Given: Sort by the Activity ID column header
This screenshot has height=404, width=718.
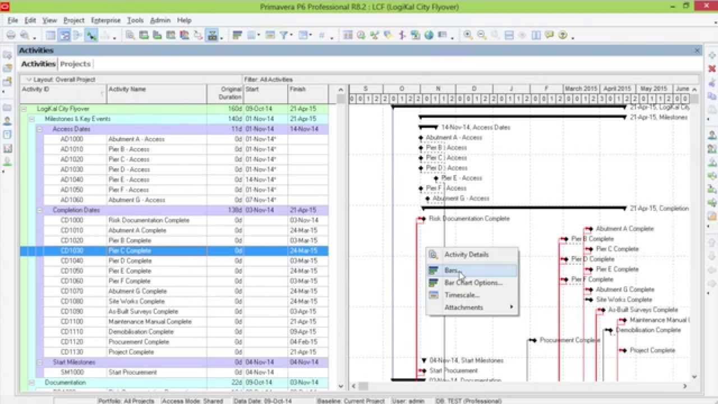Looking at the screenshot, I should (x=63, y=94).
